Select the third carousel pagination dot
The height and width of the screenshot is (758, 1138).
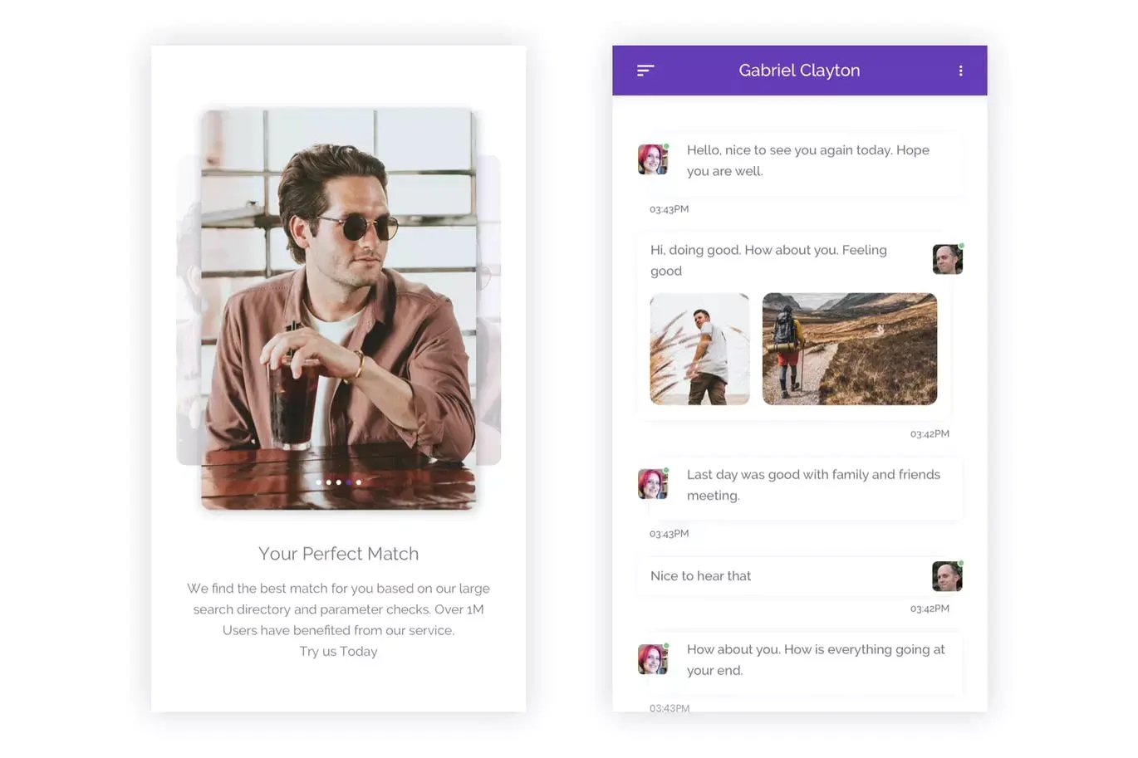(338, 482)
